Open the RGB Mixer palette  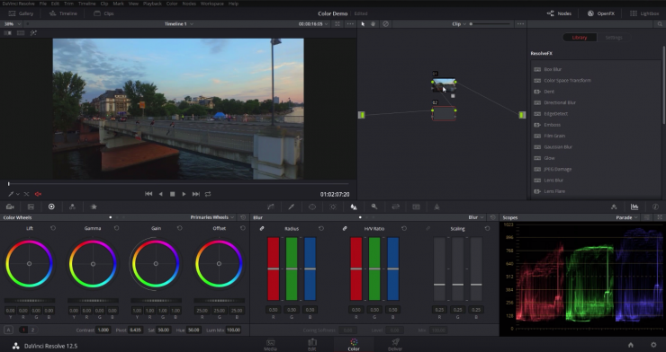click(x=72, y=207)
